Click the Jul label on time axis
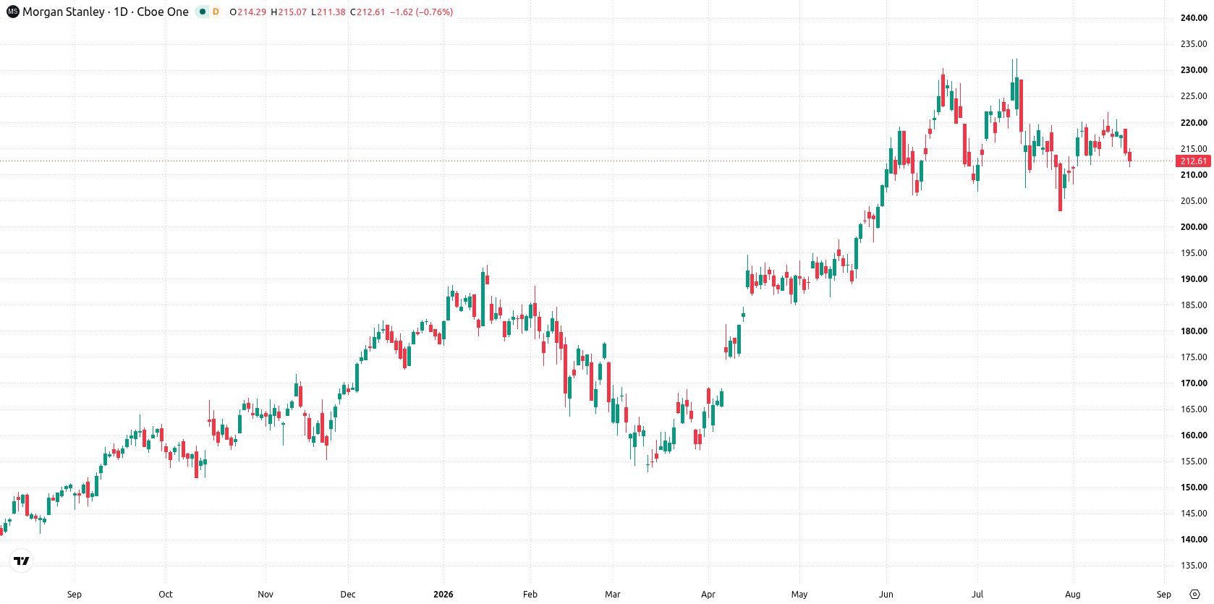Screen dimensions: 1214x604 (x=977, y=595)
